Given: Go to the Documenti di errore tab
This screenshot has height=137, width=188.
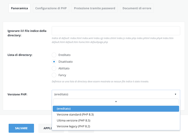Looking at the screenshot, I should click(x=137, y=8).
